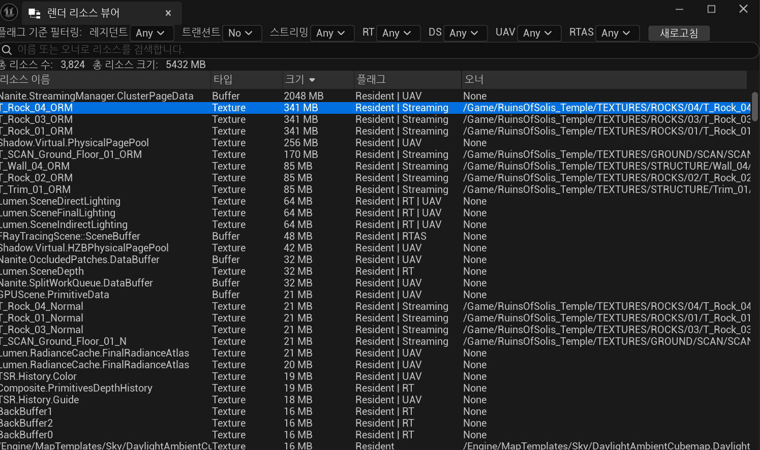Sort by 플래그 column header

(x=408, y=79)
